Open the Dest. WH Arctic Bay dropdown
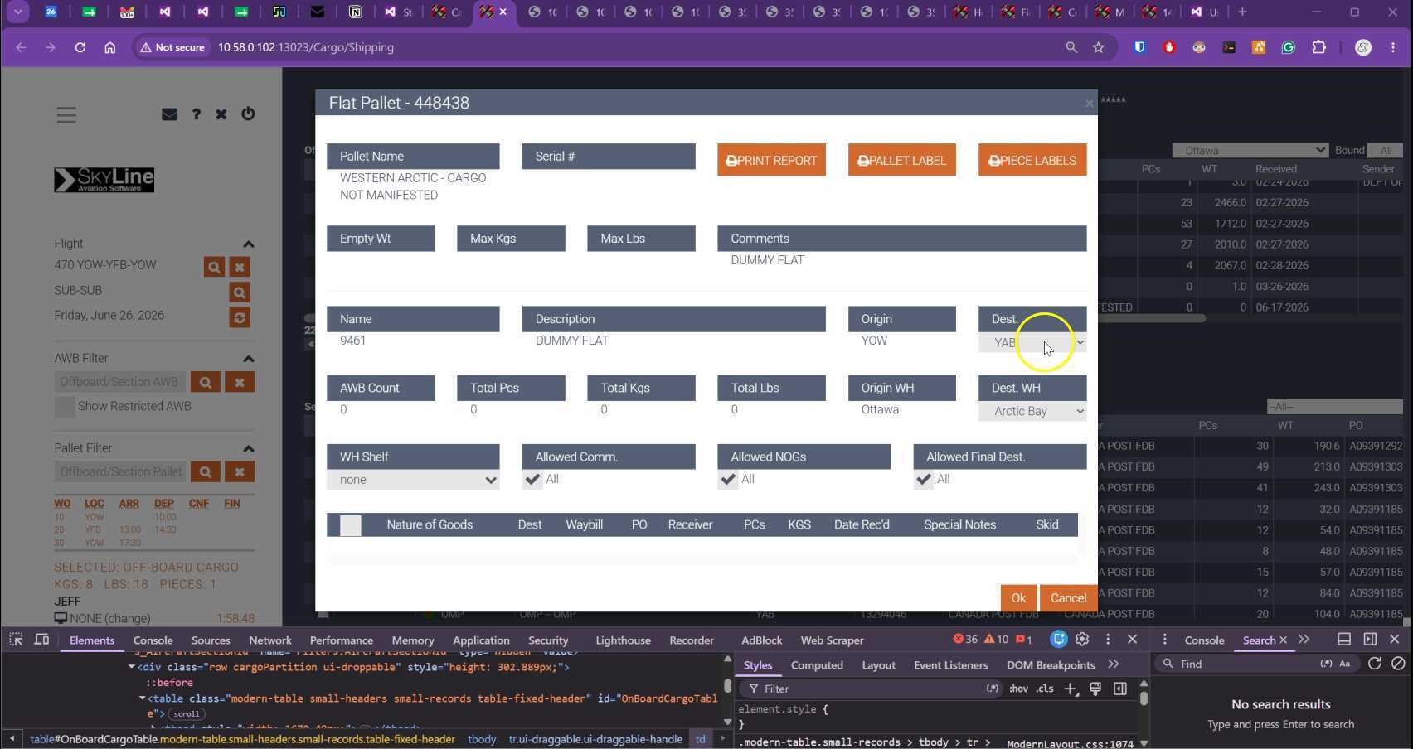The width and height of the screenshot is (1413, 749). click(1032, 411)
